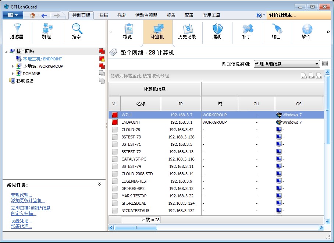This screenshot has width=334, height=243.
Task: Click the warning status icon beside 本地主机: ENDPOINT
Action: click(x=102, y=59)
